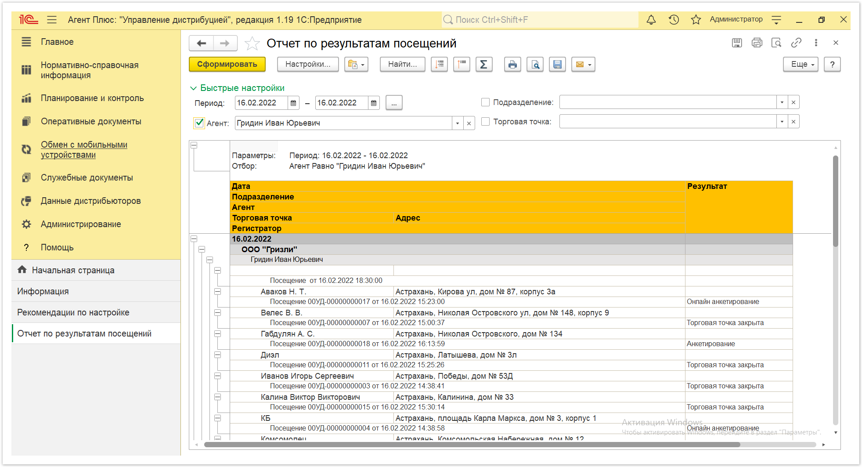Open period selection ellipsis button
This screenshot has width=862, height=467.
tap(394, 103)
